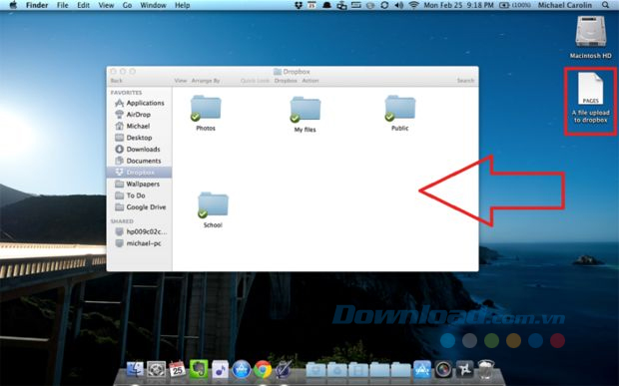This screenshot has height=386, width=619.
Task: Click the battery status indicator
Action: [x=515, y=5]
